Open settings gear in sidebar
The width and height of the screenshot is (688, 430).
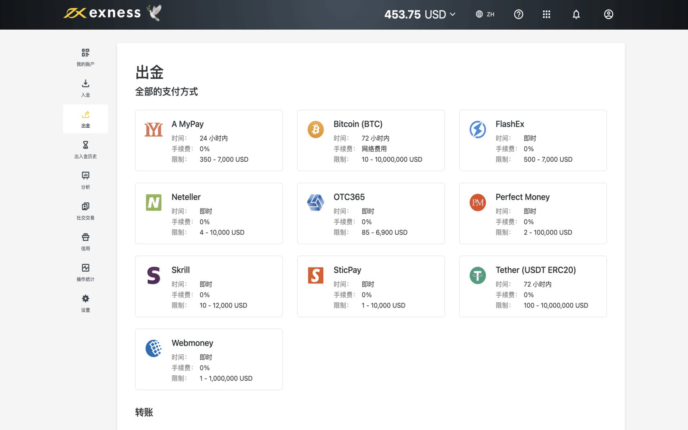[86, 303]
